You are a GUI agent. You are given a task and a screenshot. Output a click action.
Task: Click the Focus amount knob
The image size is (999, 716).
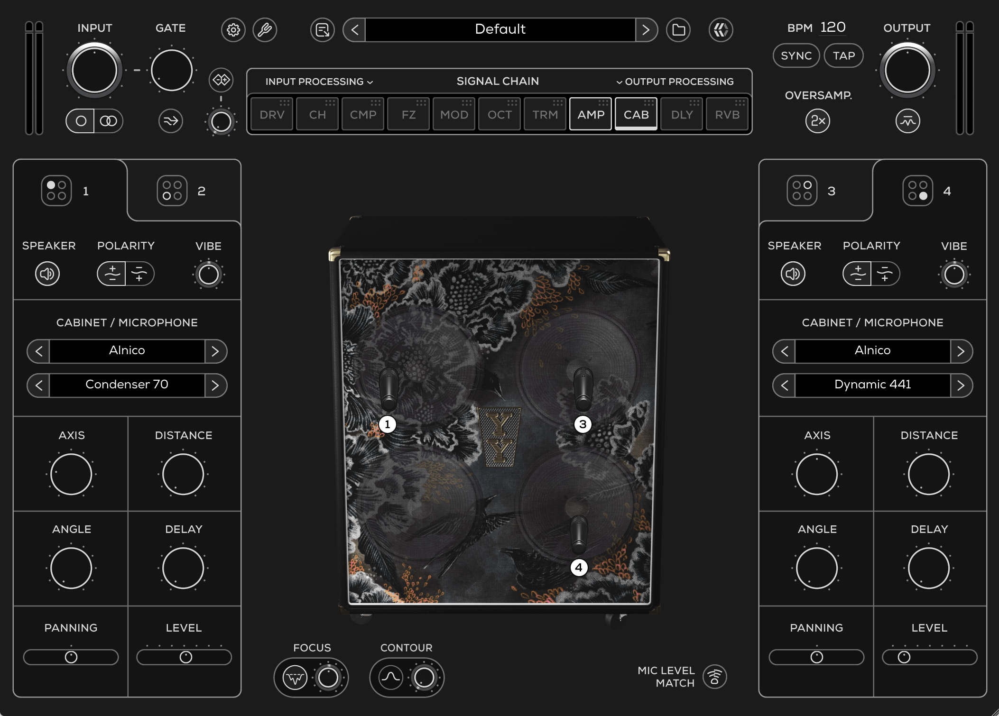(328, 678)
